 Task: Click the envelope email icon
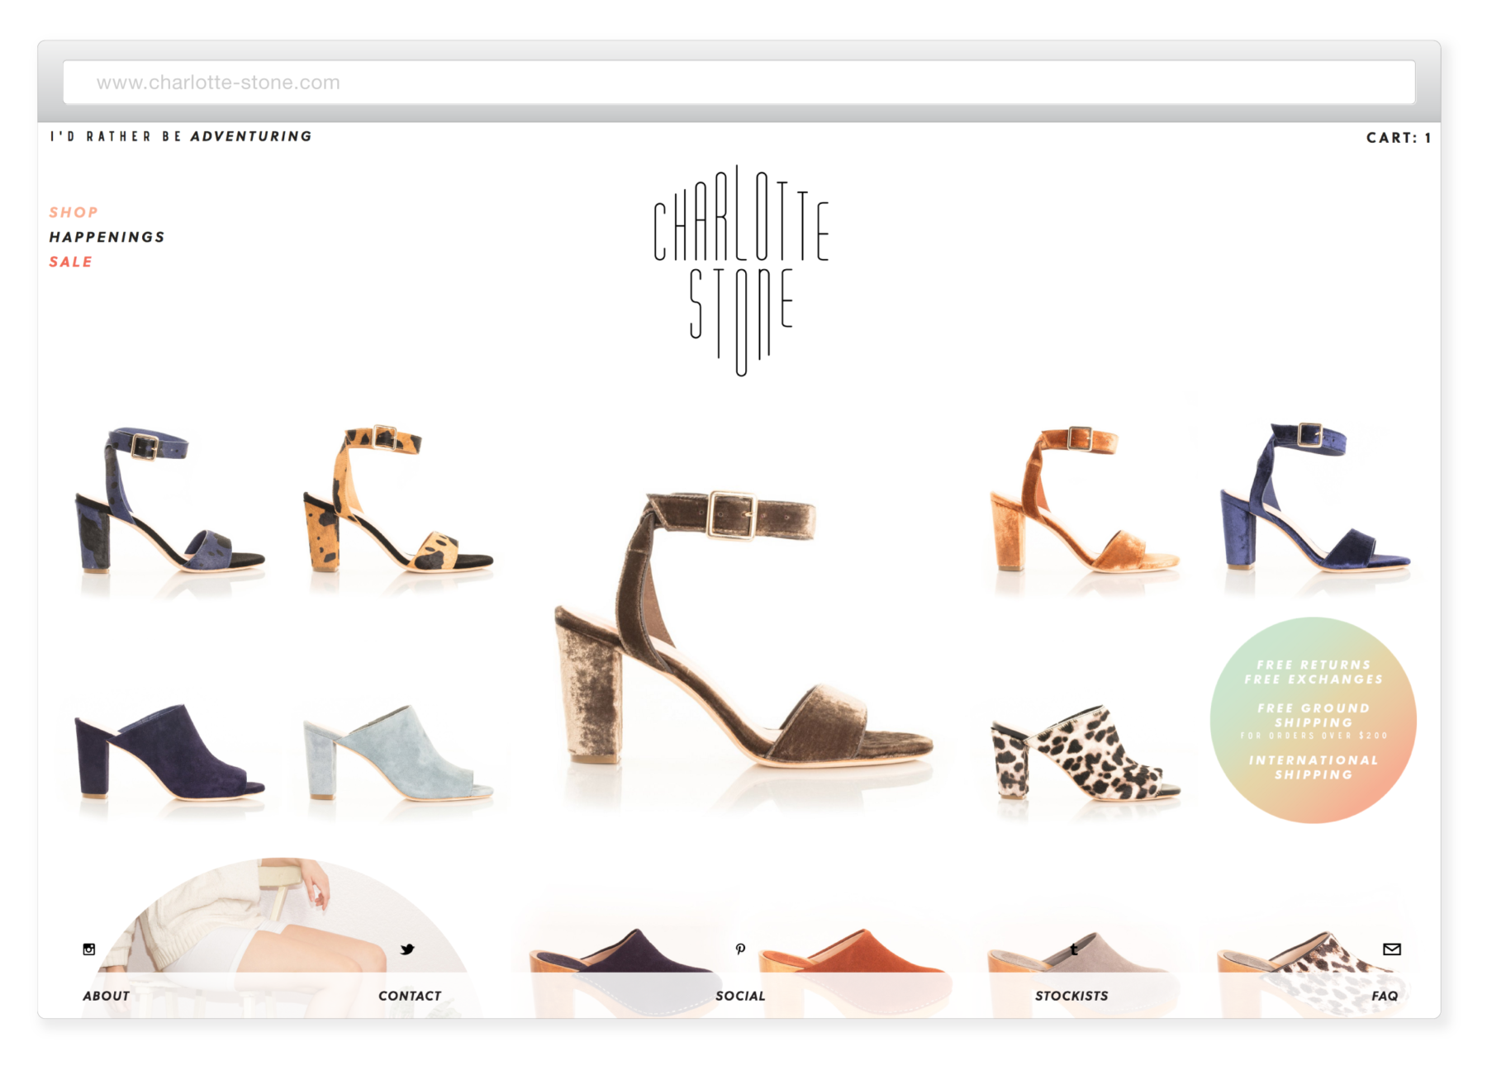[x=1392, y=949]
